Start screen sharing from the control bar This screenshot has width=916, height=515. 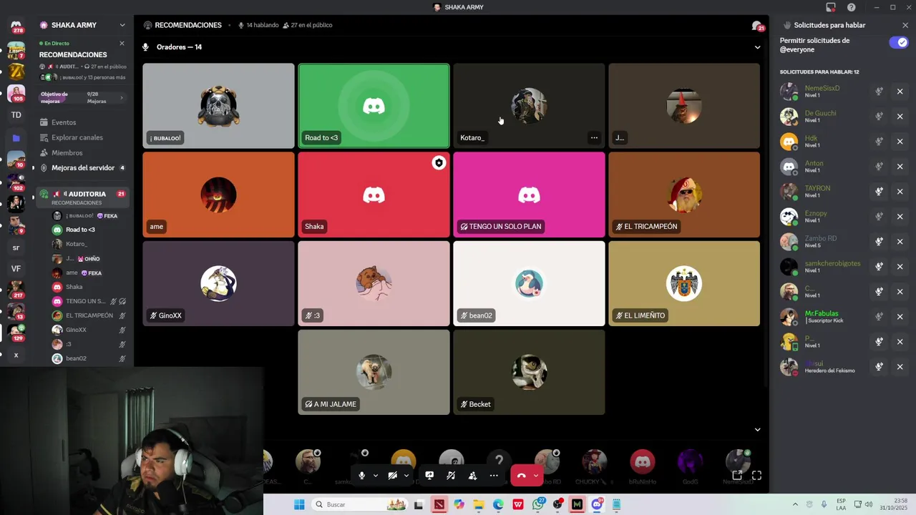(x=429, y=476)
